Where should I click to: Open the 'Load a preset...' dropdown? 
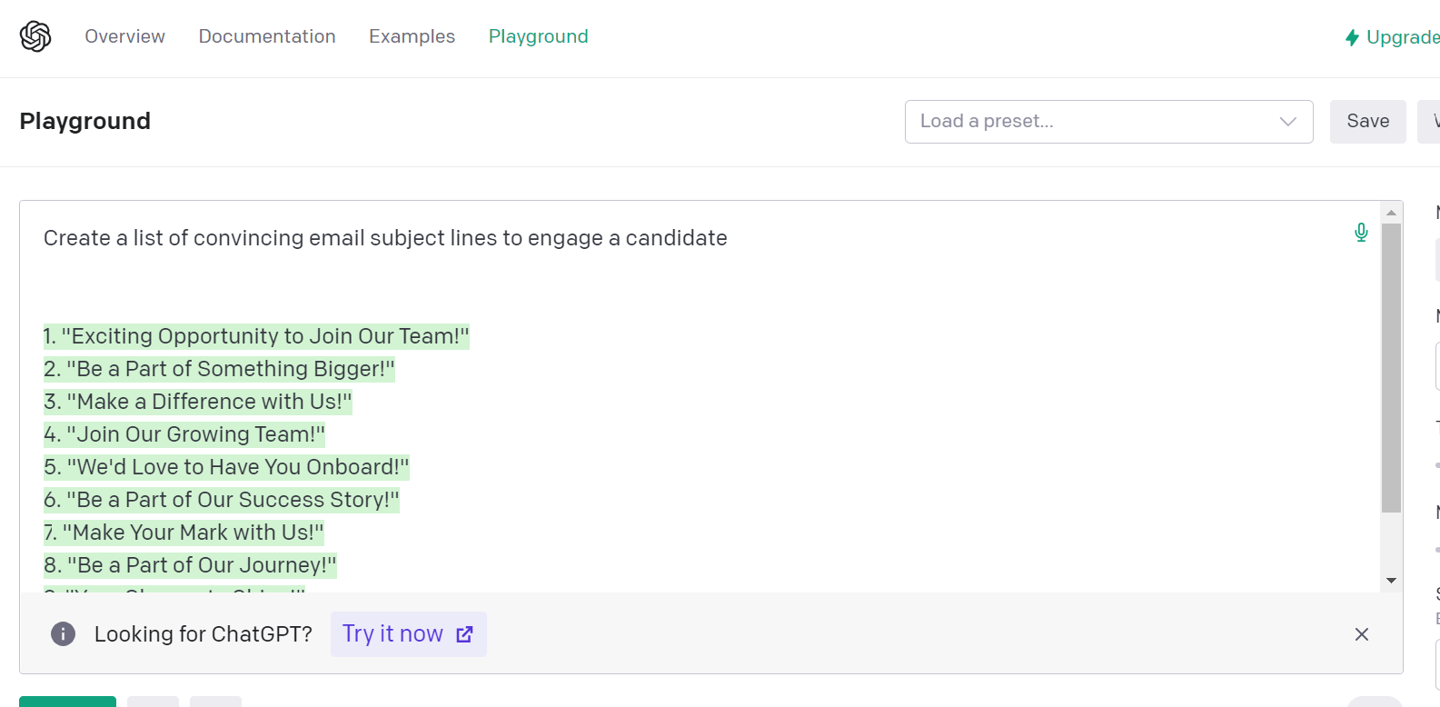click(1108, 122)
